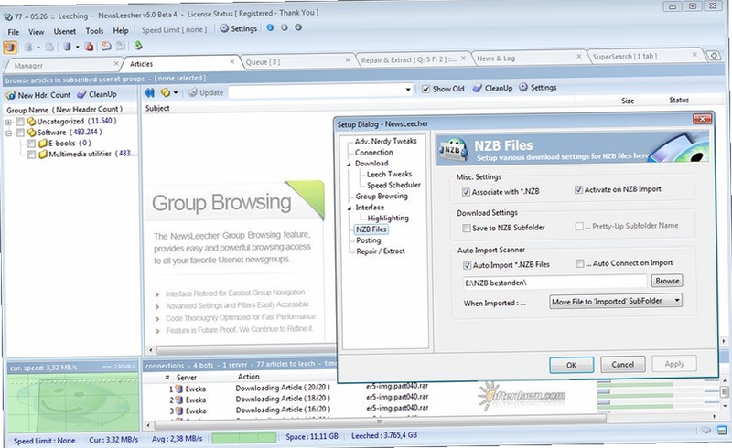
Task: Click the Browse button
Action: pos(667,281)
